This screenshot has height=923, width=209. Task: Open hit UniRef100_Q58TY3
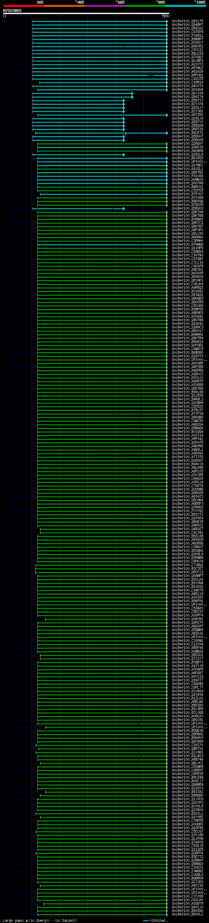pos(187,100)
